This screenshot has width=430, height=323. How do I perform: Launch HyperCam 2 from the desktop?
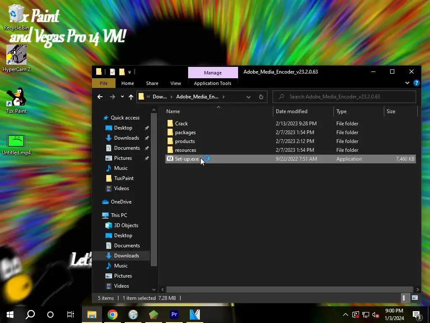point(16,58)
